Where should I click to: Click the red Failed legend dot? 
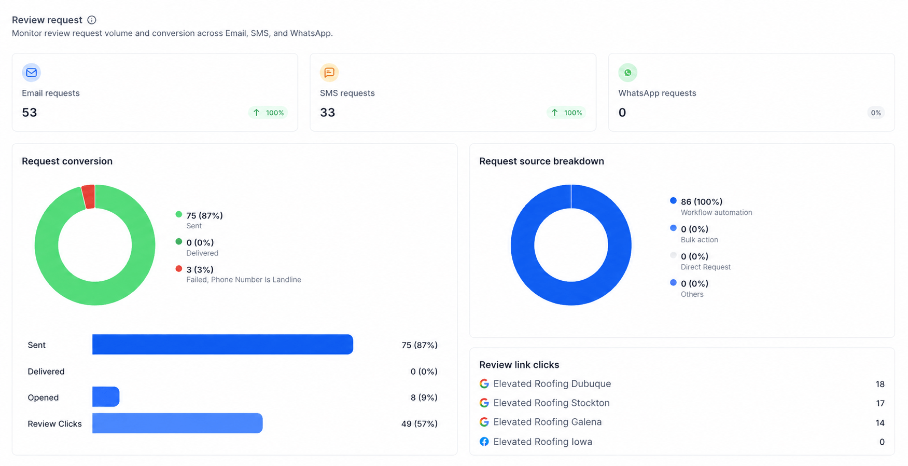point(179,268)
